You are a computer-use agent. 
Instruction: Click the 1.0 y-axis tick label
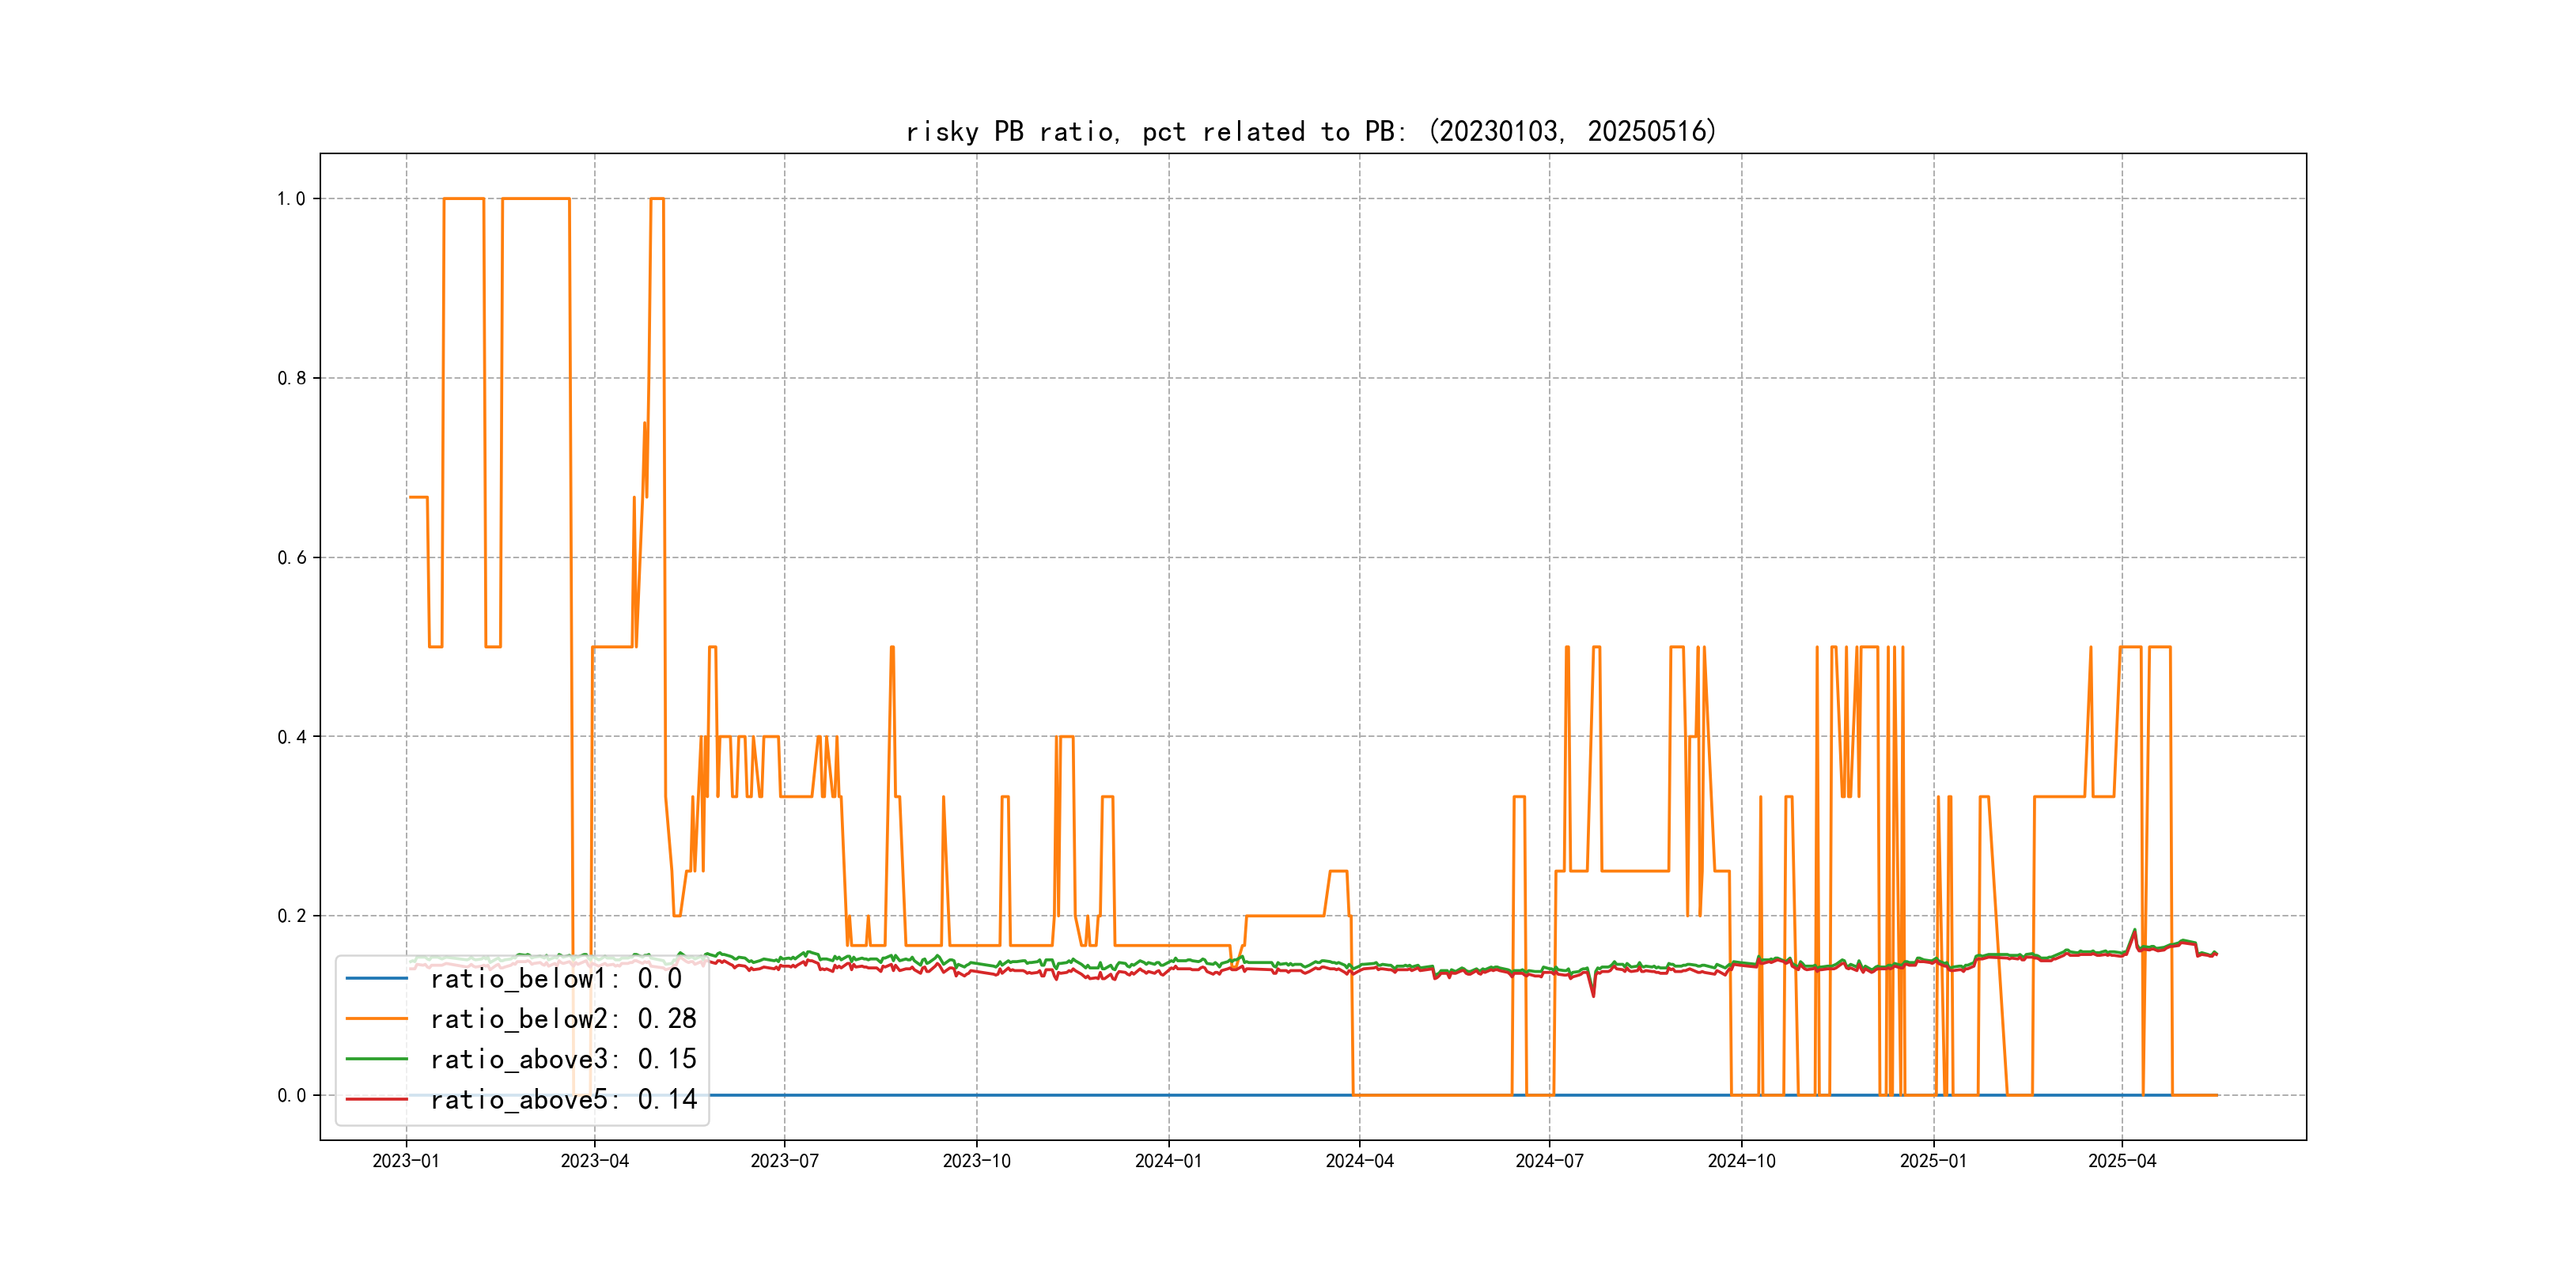(x=290, y=199)
